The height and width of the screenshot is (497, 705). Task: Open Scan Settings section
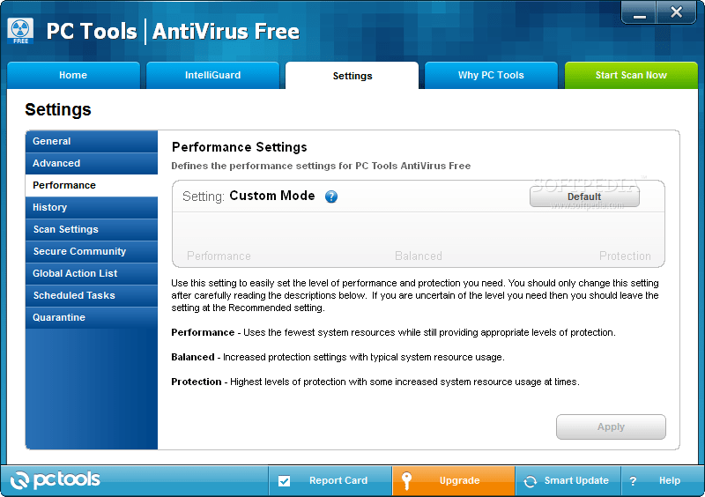(x=92, y=229)
